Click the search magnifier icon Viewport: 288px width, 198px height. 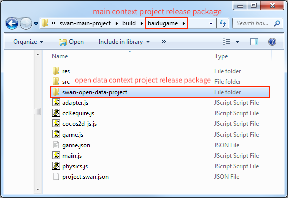(277, 23)
